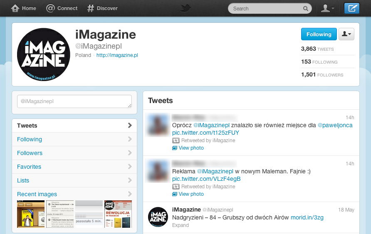Select Following in the sidebar list
Screen dimensions: 371x234
[74, 139]
